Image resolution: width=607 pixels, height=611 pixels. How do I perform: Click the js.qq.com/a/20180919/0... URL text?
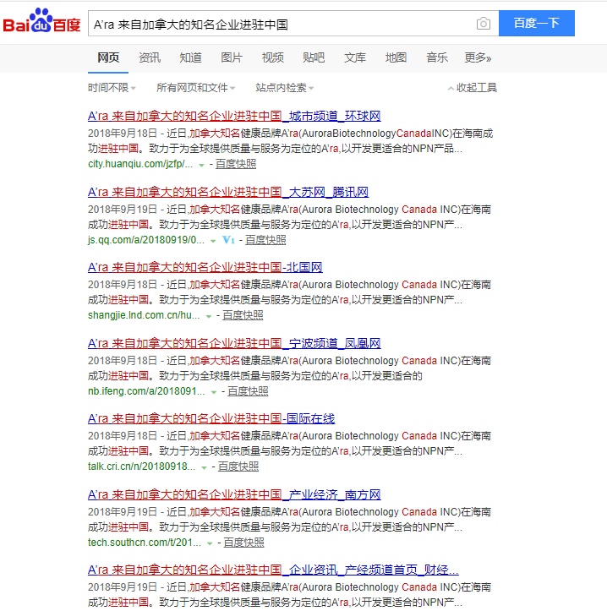click(x=146, y=240)
